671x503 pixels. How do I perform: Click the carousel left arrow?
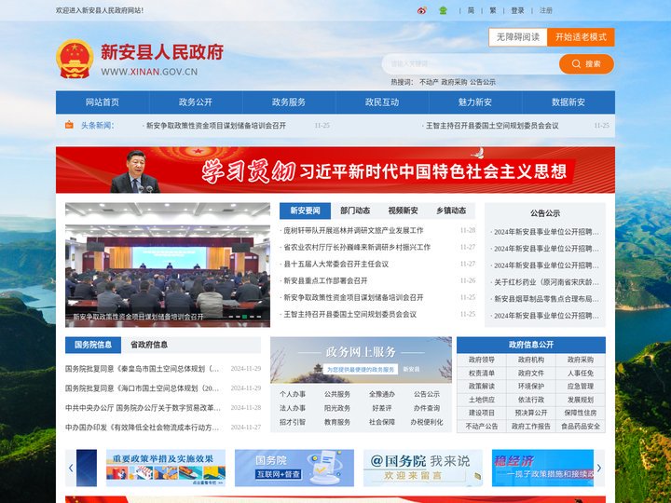tap(71, 468)
